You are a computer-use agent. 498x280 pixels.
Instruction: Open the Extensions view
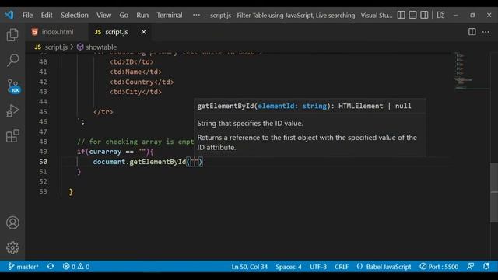tap(12, 136)
